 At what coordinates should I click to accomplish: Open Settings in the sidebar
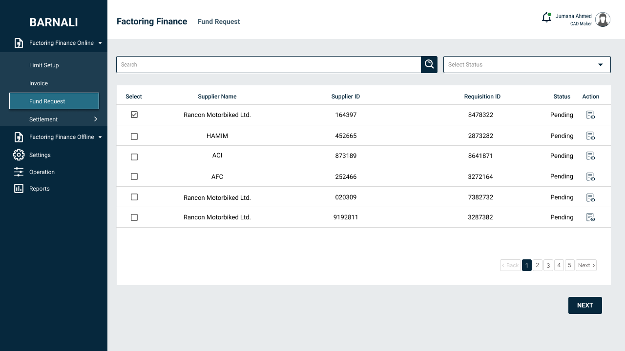40,155
